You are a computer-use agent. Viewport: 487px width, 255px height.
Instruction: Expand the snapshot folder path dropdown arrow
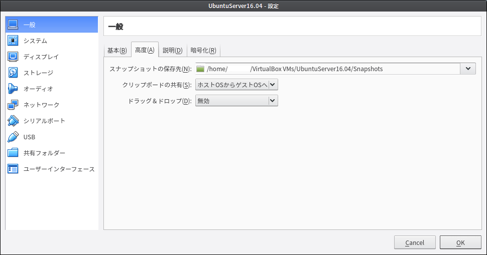click(468, 69)
